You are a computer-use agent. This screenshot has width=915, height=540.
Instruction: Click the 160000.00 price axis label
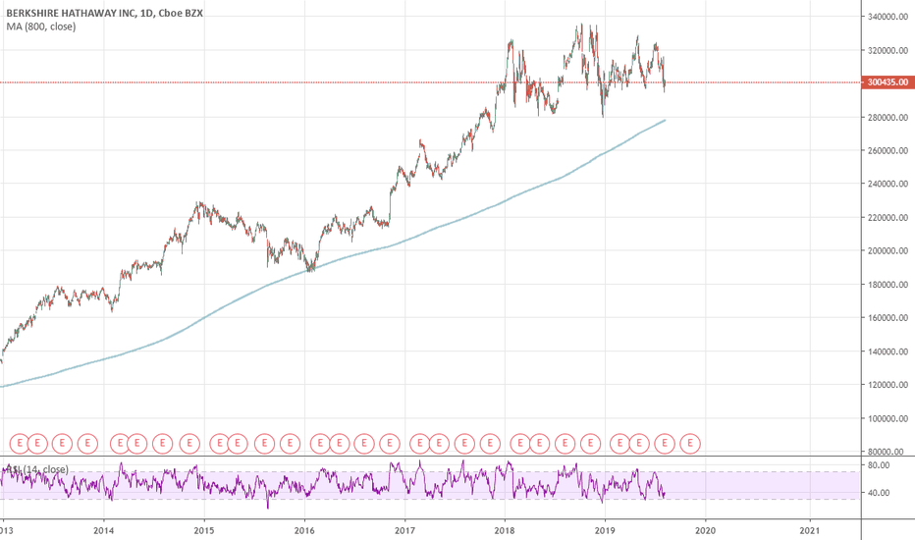coord(888,318)
